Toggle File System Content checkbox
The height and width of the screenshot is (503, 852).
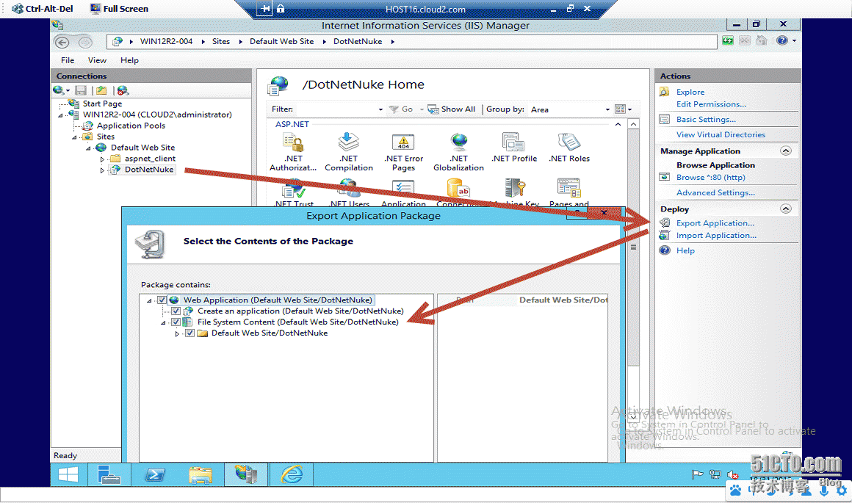click(x=176, y=322)
